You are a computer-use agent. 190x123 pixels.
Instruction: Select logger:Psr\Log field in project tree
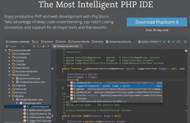tap(37, 121)
